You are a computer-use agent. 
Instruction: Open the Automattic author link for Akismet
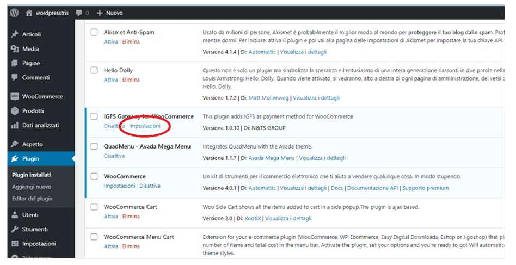click(262, 52)
